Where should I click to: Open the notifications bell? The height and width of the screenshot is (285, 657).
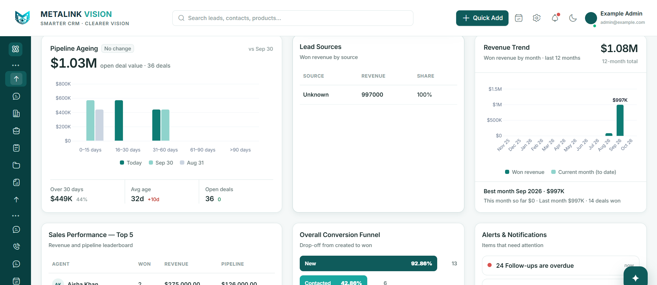click(555, 18)
